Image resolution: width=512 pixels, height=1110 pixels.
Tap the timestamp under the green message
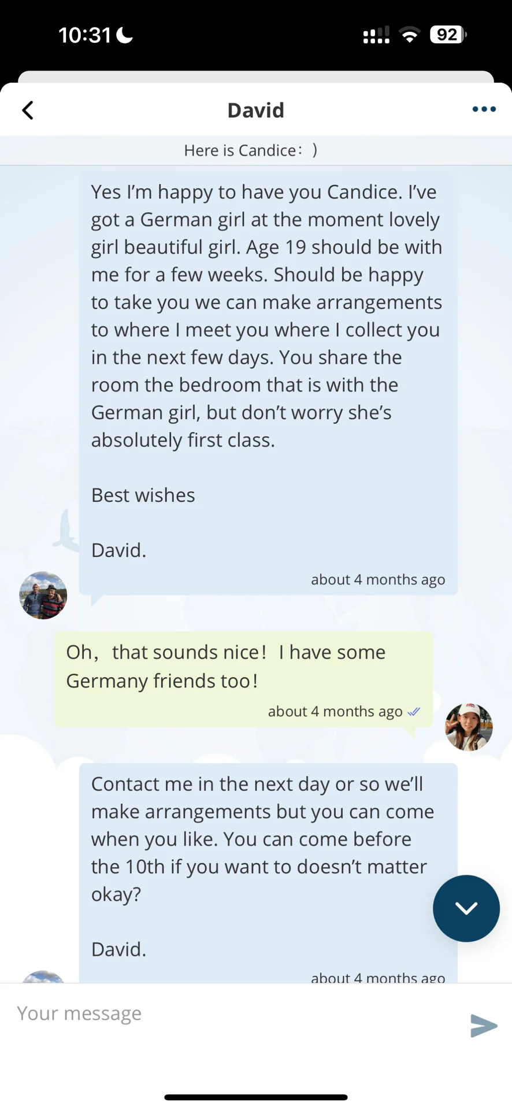335,712
